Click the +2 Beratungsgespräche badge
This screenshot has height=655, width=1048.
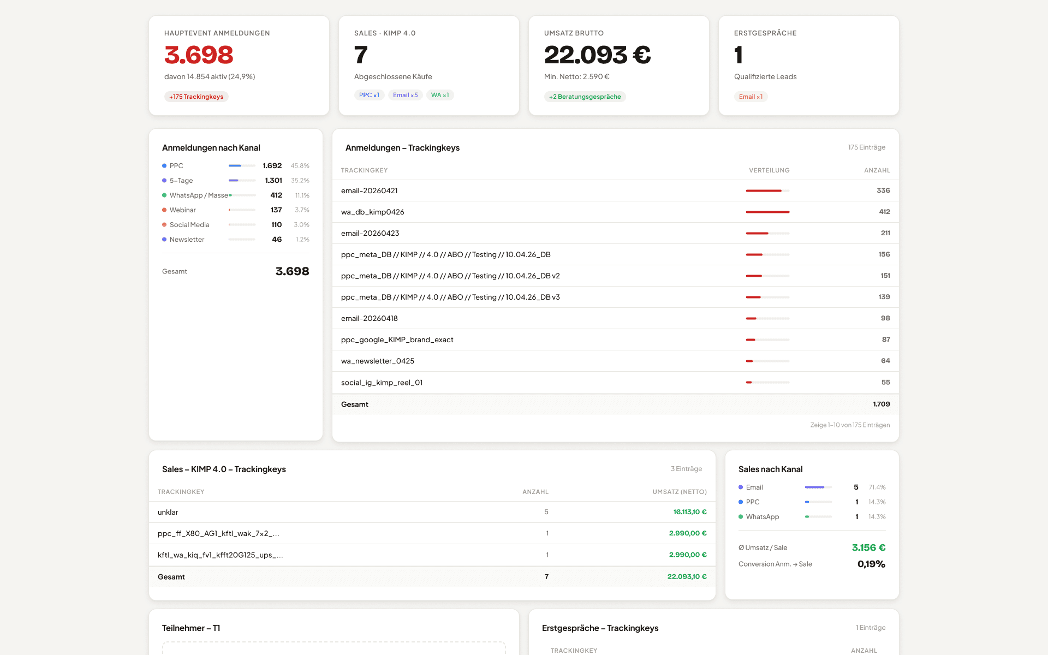click(x=585, y=97)
